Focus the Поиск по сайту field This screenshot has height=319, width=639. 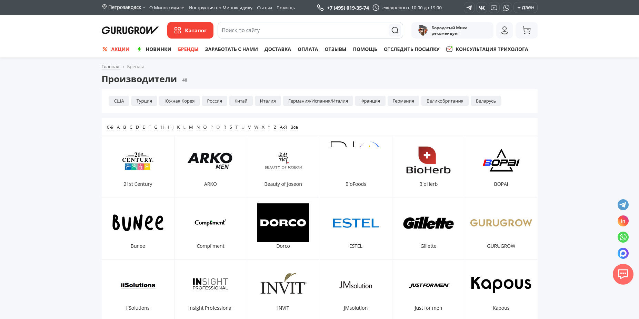[x=303, y=30]
